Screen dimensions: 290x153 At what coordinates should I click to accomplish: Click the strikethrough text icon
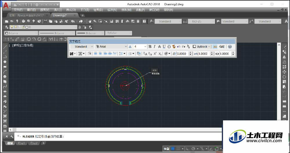click(x=159, y=46)
